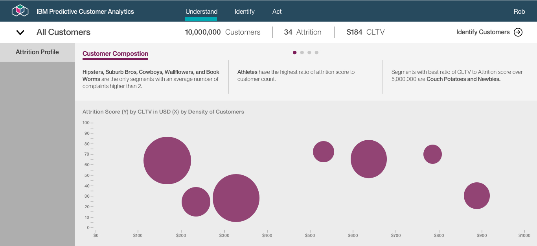The width and height of the screenshot is (537, 246).
Task: Click the Identify Customers link
Action: tap(483, 32)
